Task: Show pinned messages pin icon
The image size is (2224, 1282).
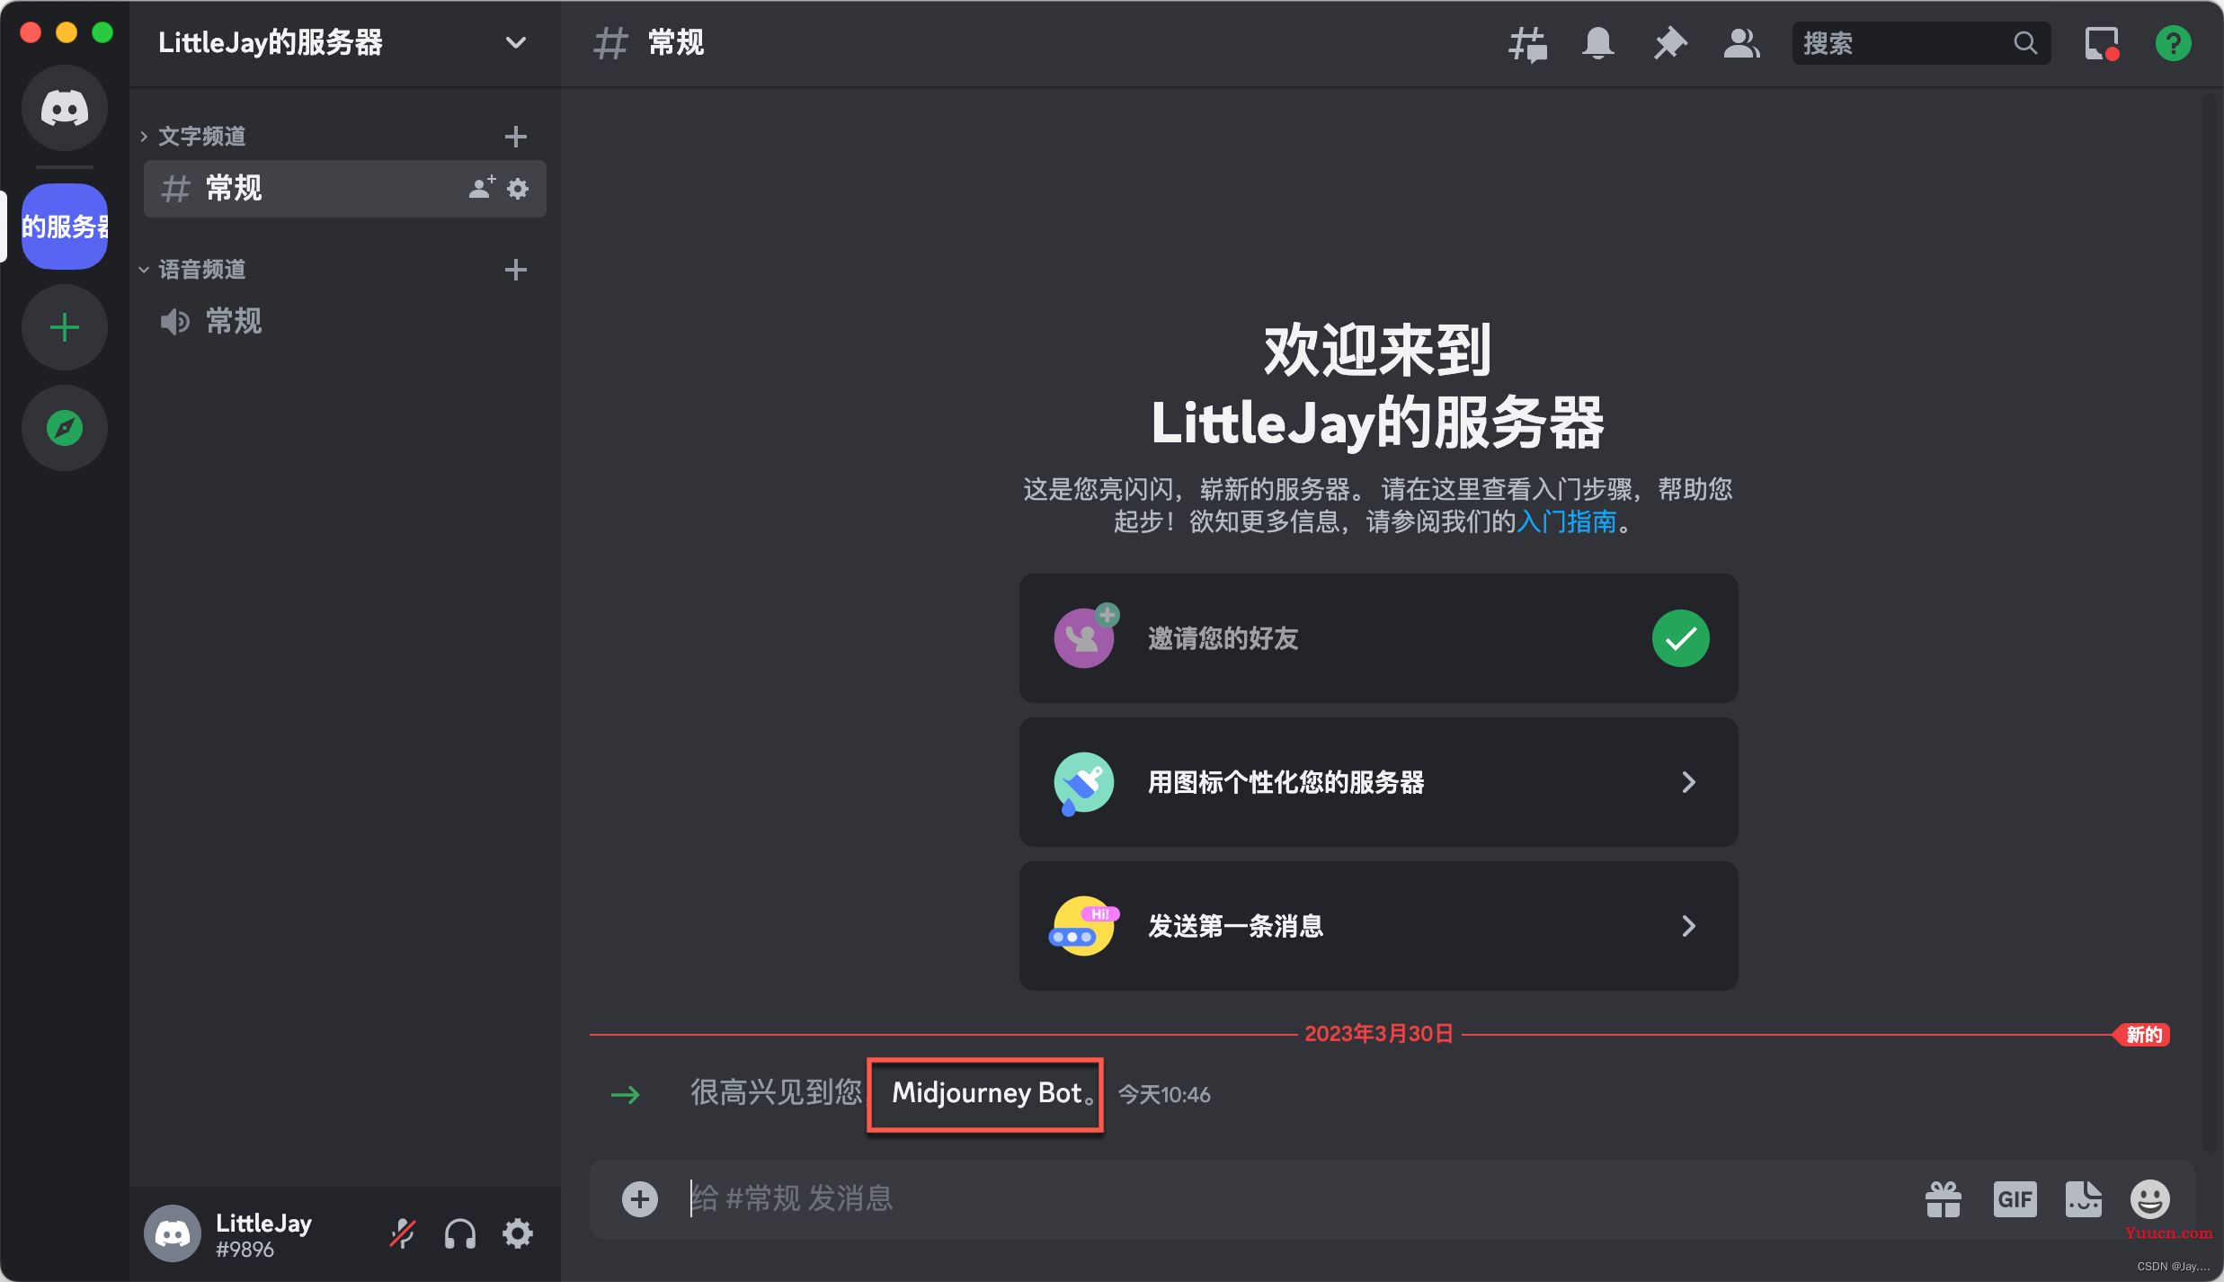Action: coord(1670,43)
